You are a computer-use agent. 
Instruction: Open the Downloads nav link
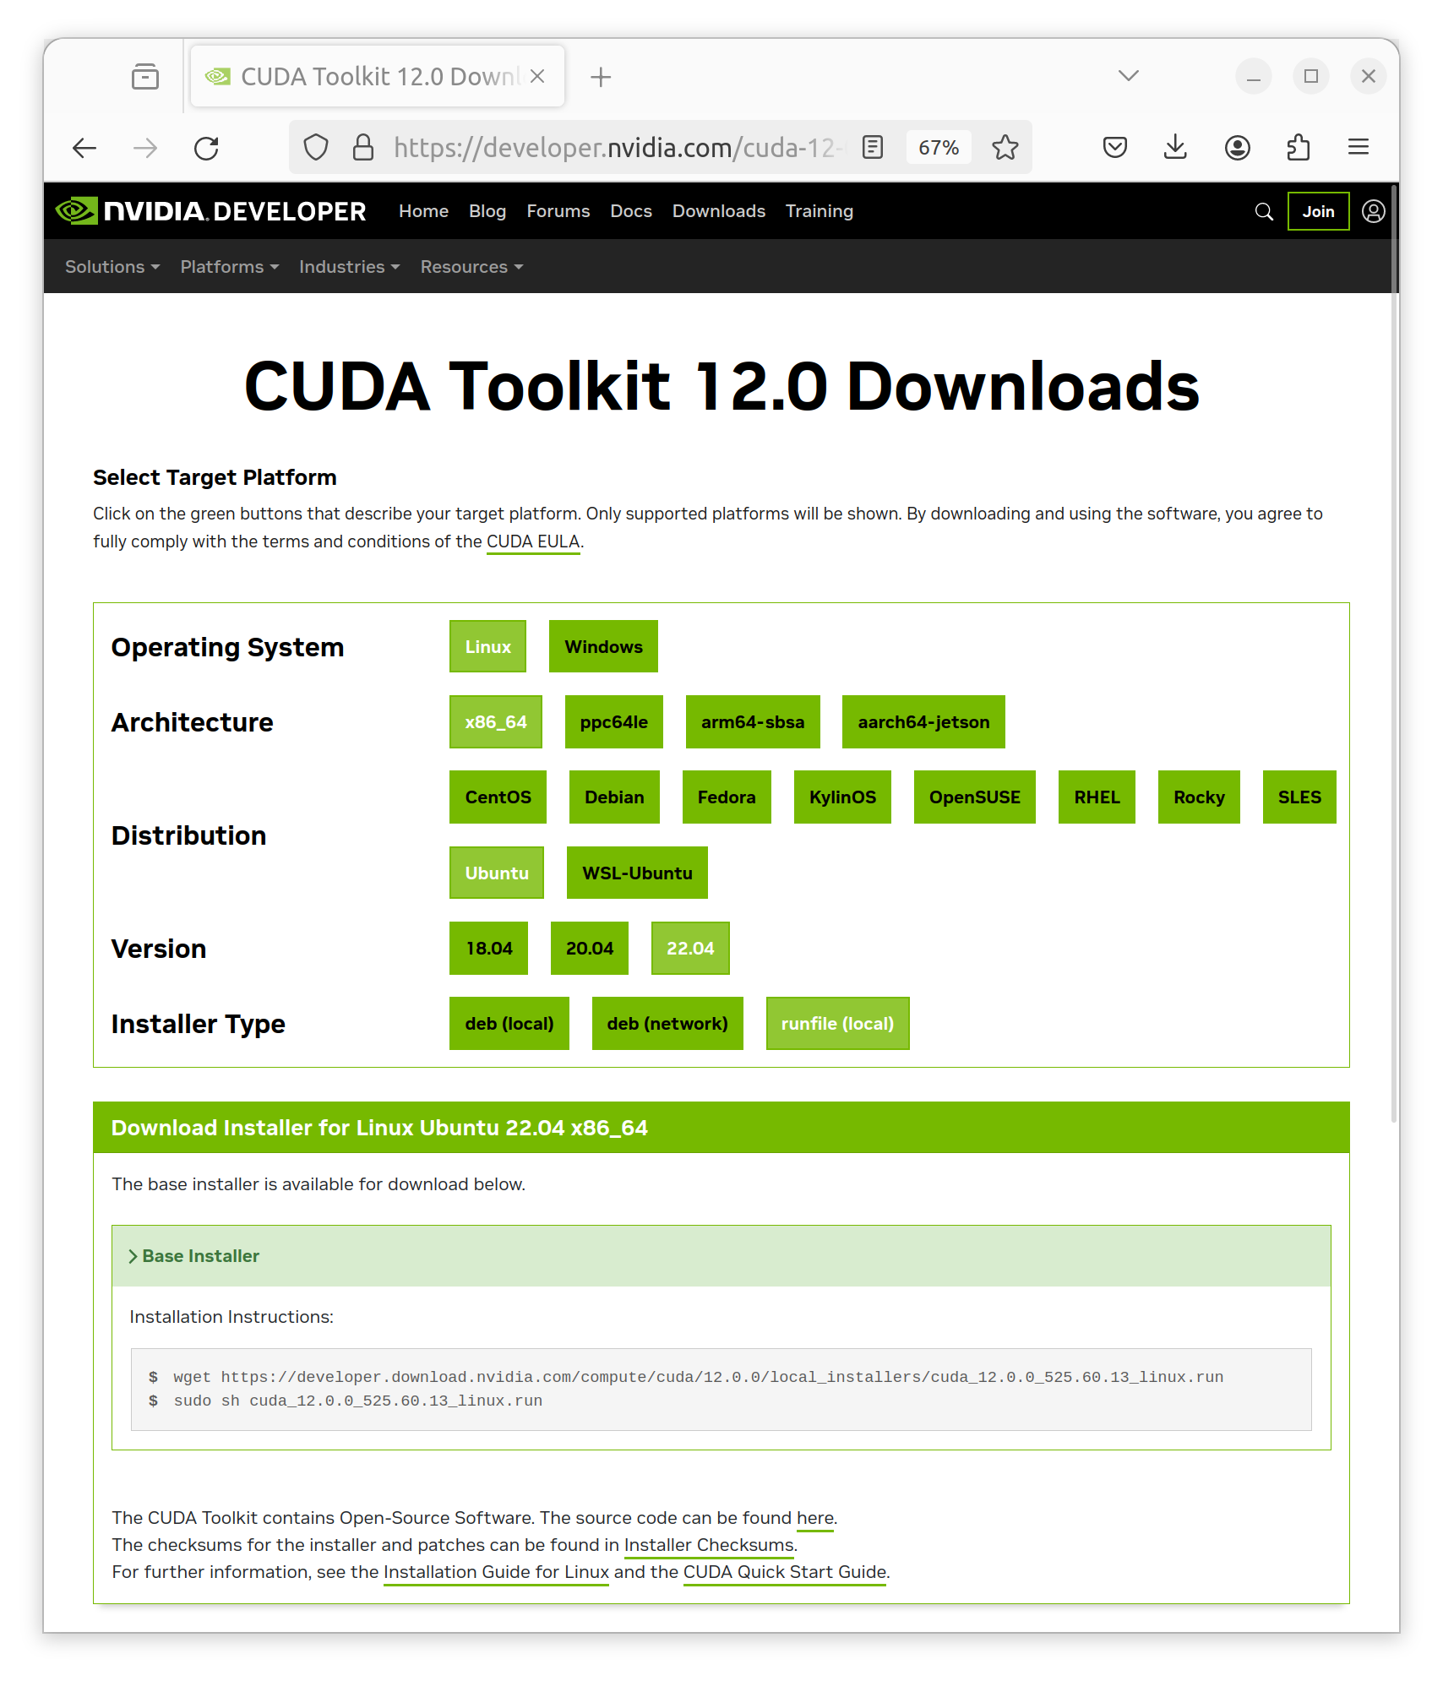[719, 211]
